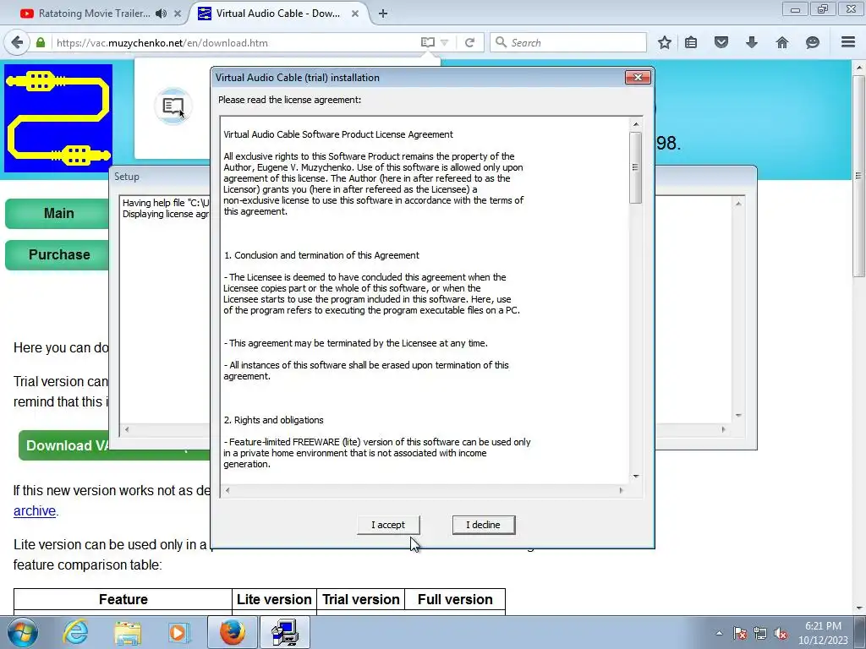The height and width of the screenshot is (649, 866).
Task: Click the I decline button
Action: point(483,525)
